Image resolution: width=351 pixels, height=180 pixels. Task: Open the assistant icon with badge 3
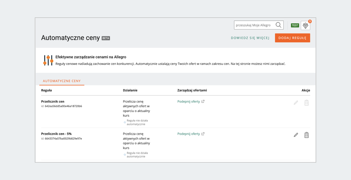[x=306, y=25]
